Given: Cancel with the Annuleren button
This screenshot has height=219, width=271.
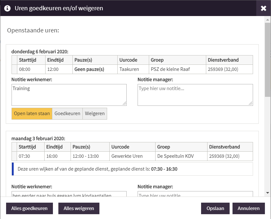Looking at the screenshot, I should [x=249, y=208].
